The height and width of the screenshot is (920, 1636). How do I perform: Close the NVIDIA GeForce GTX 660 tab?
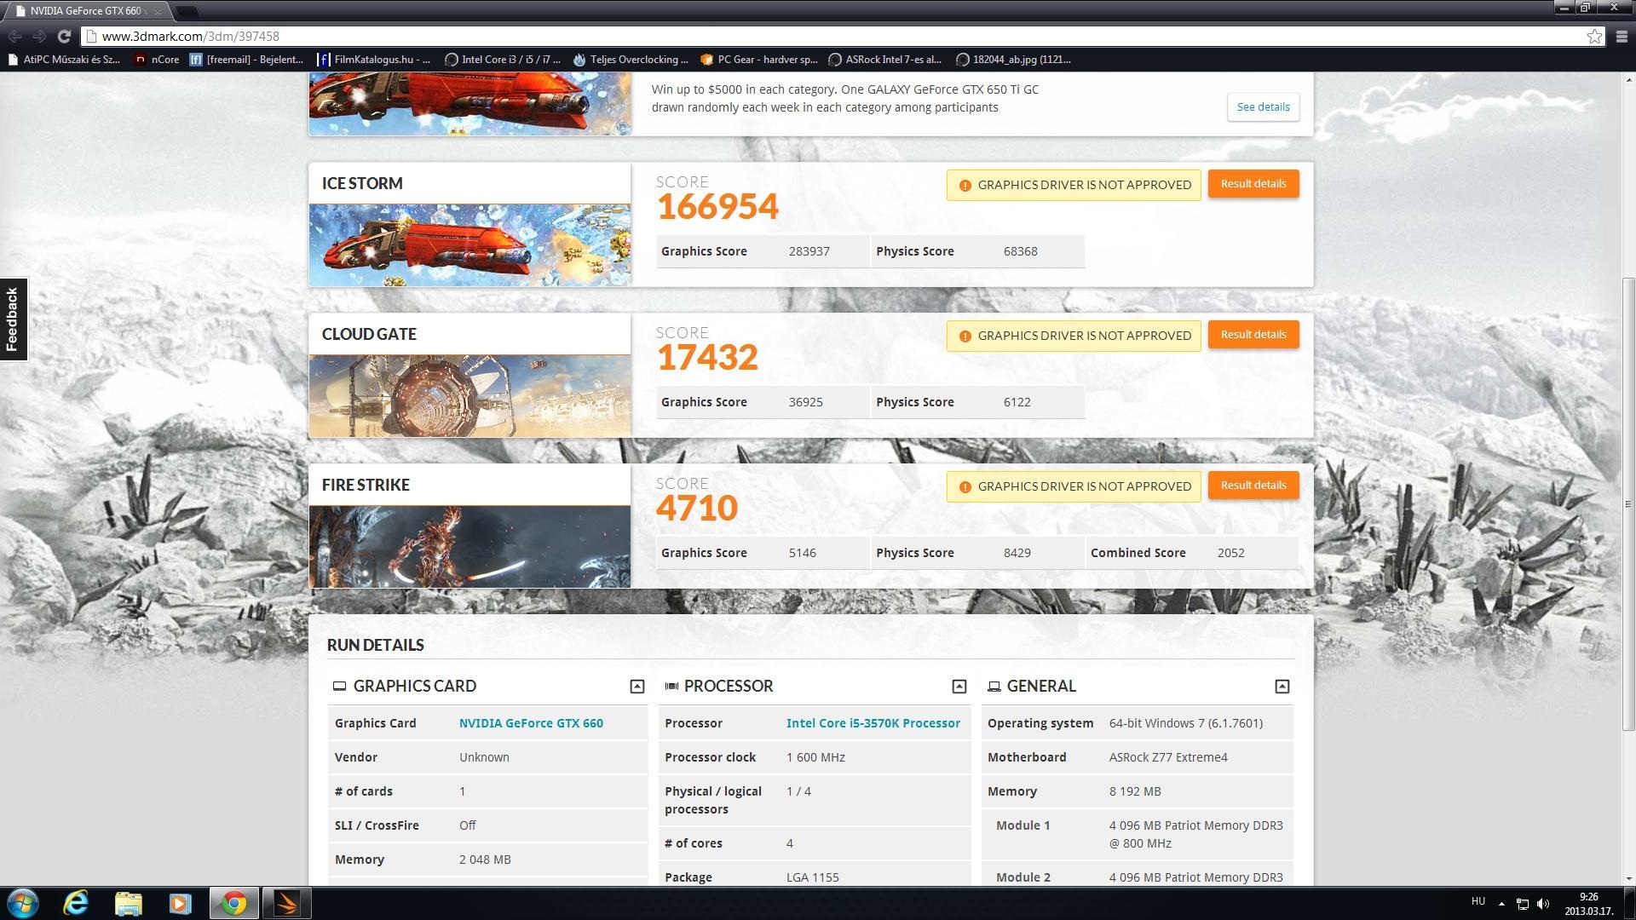pyautogui.click(x=157, y=11)
